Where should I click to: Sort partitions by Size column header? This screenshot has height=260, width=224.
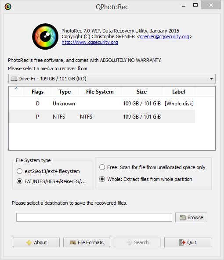[x=141, y=92]
